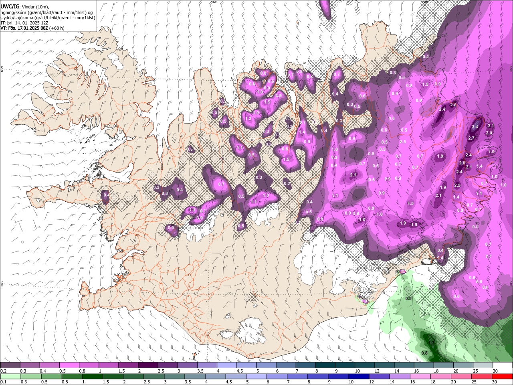Pick the palest green swatch starting at 0.1
The width and height of the screenshot is (513, 385).
(x=10, y=376)
